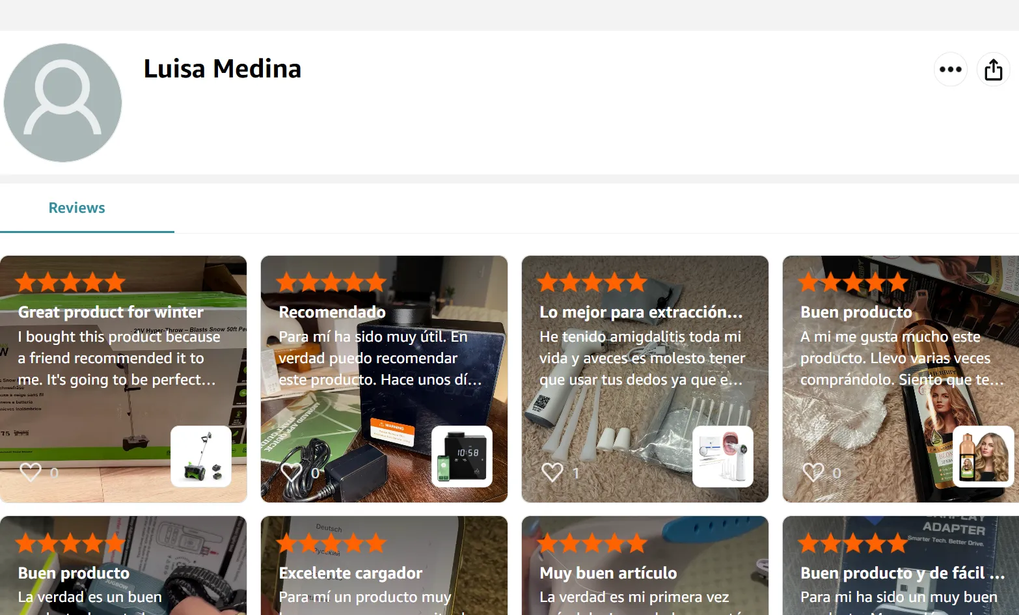Open the "Lo mejor para extracción..." review title
Screen dimensions: 1019x615
point(641,312)
